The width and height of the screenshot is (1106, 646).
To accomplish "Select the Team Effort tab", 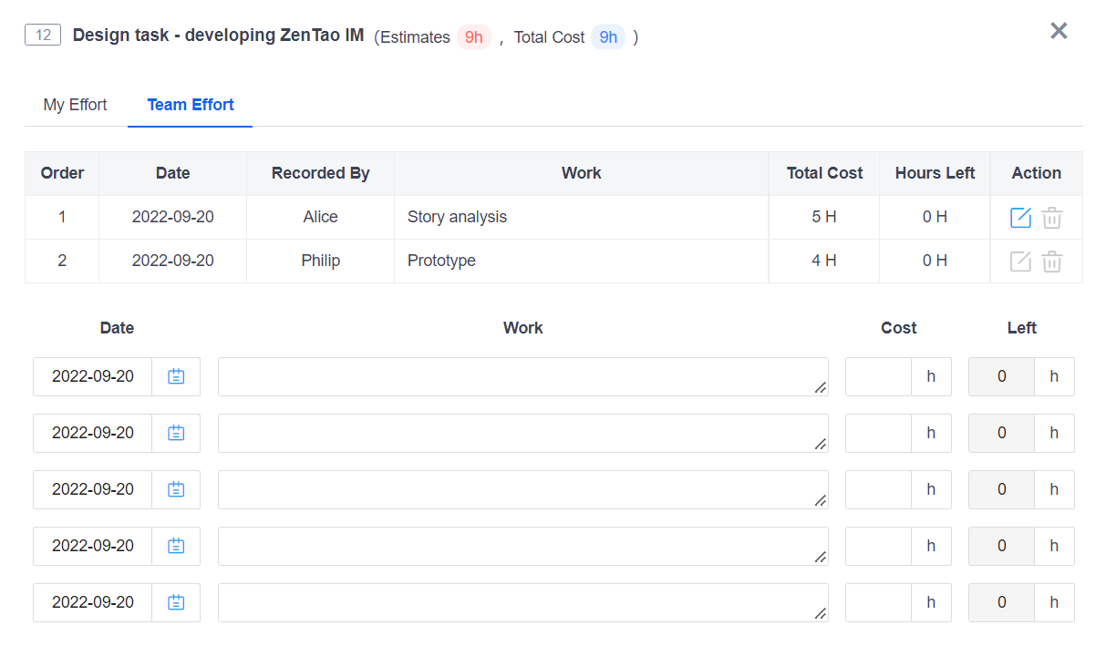I will click(x=191, y=105).
